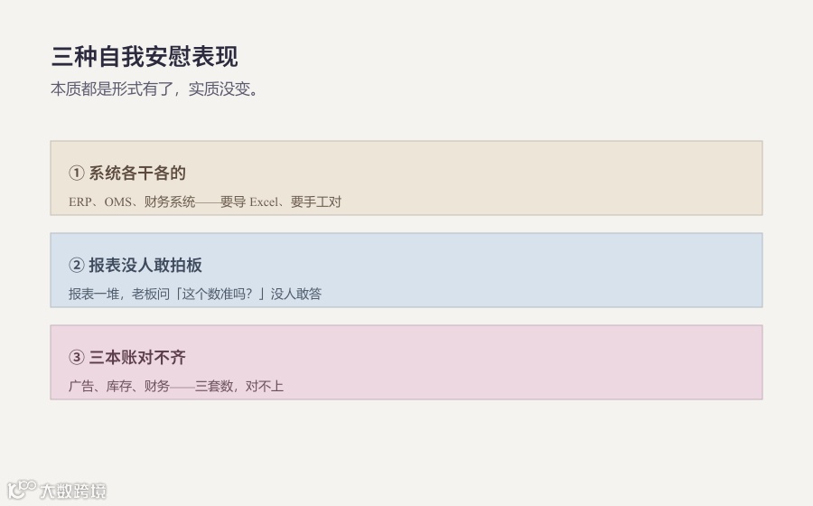
Task: Click the 大数跨境 watermark text
Action: tap(73, 491)
